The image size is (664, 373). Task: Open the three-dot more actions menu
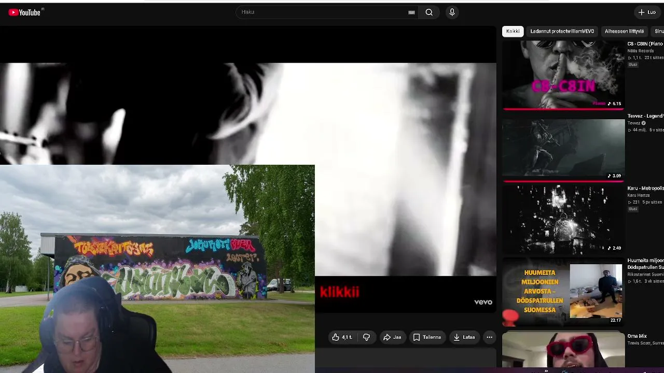tap(489, 337)
